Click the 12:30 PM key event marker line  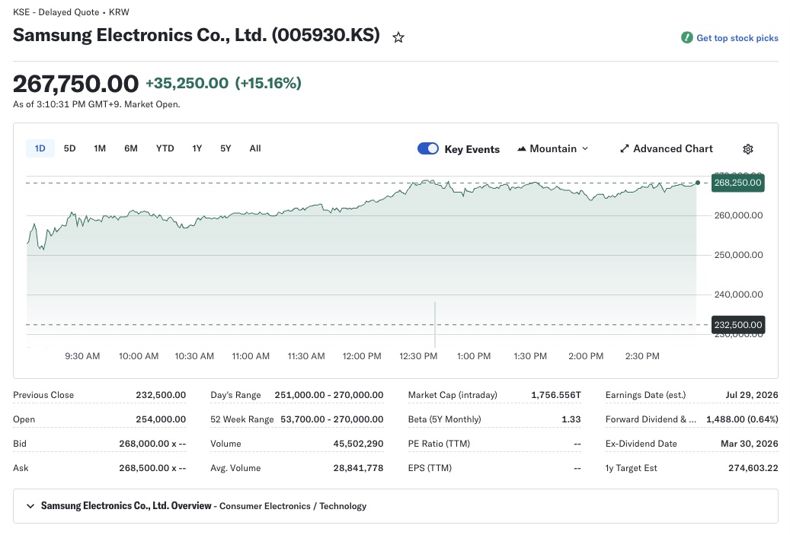pyautogui.click(x=435, y=325)
